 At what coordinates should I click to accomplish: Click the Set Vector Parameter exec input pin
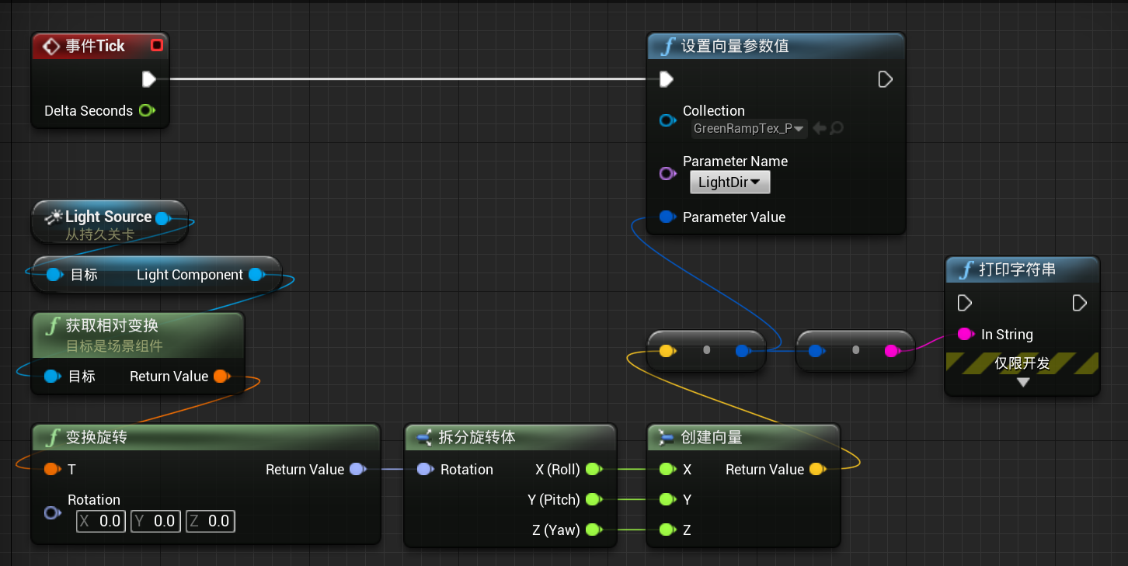666,79
